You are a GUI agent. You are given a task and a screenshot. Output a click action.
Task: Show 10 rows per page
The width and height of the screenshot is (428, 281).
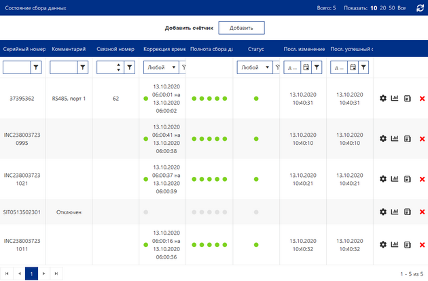[374, 8]
